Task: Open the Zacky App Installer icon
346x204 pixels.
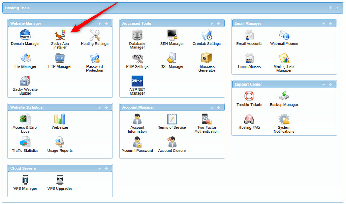Action: (x=60, y=35)
